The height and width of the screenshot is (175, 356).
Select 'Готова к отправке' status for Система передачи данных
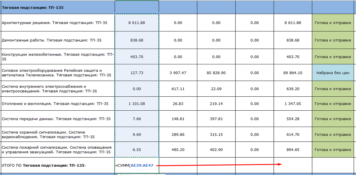coord(333,119)
